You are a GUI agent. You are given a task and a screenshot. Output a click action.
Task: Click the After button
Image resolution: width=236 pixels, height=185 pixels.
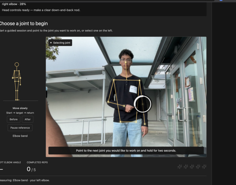coord(27,119)
